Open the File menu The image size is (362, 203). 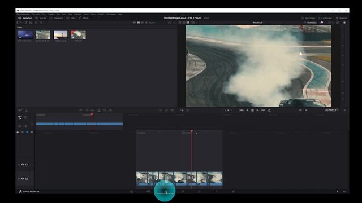33,14
